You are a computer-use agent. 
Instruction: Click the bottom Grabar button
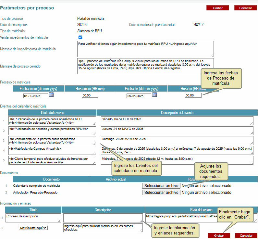pyautogui.click(x=219, y=235)
